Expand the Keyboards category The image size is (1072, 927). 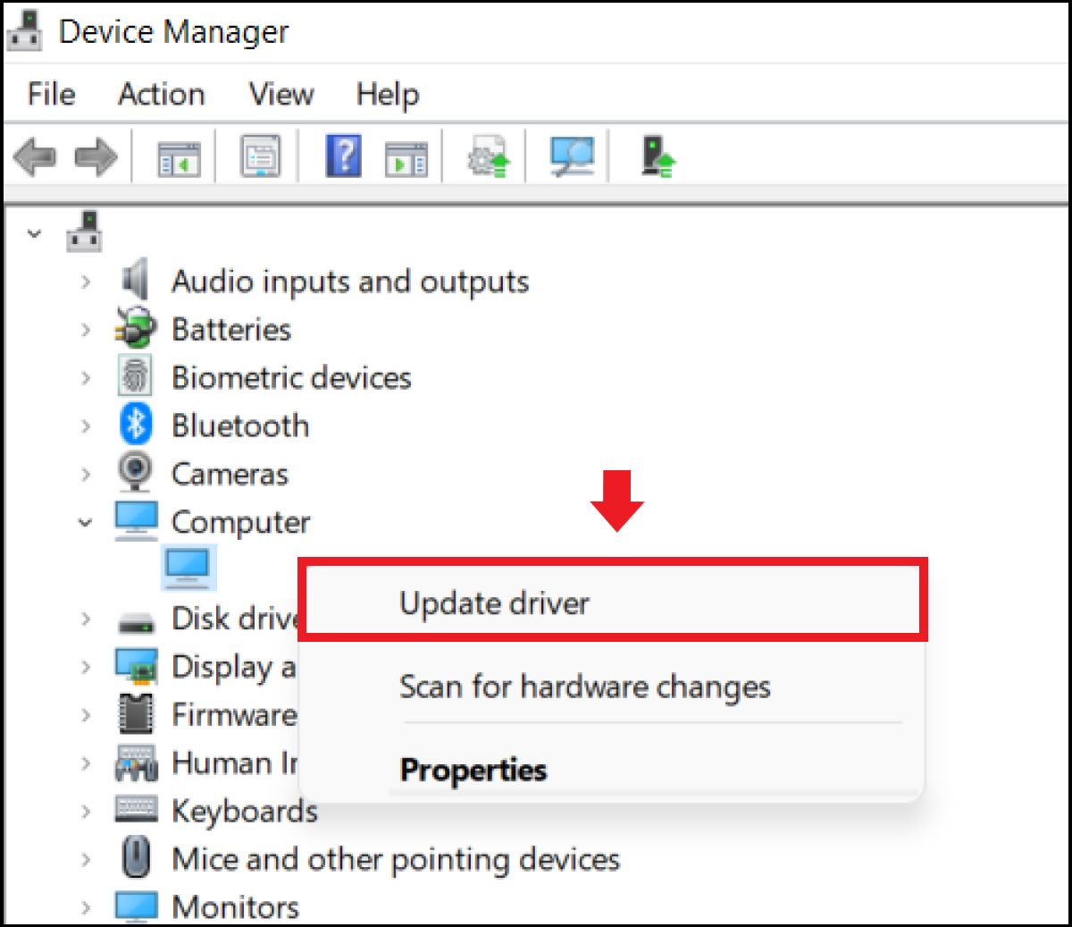[x=86, y=811]
